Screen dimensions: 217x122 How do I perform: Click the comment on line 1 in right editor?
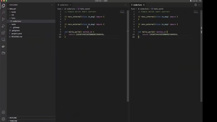pos(154,12)
